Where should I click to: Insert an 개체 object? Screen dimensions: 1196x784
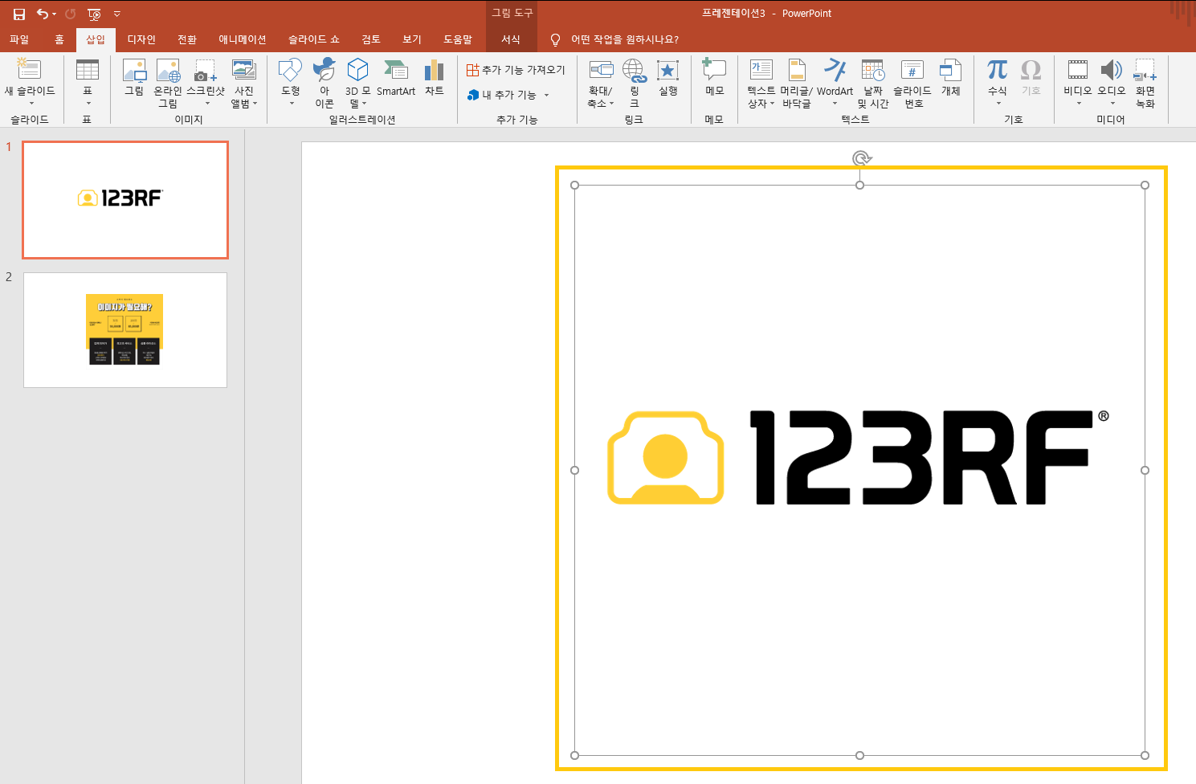(951, 78)
